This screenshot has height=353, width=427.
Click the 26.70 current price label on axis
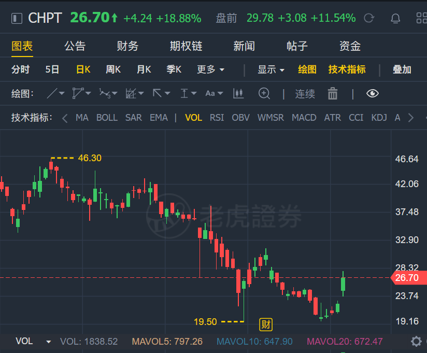[x=408, y=278]
